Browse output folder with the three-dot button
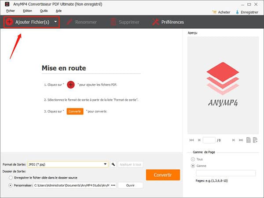 [113, 185]
